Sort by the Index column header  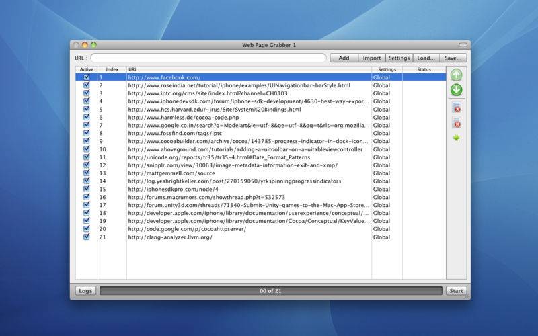(112, 69)
